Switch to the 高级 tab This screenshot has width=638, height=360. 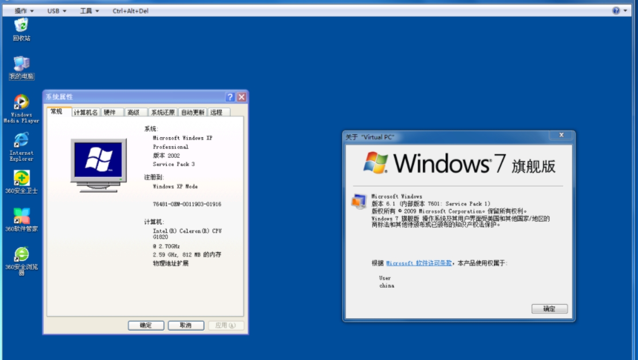pyautogui.click(x=136, y=113)
